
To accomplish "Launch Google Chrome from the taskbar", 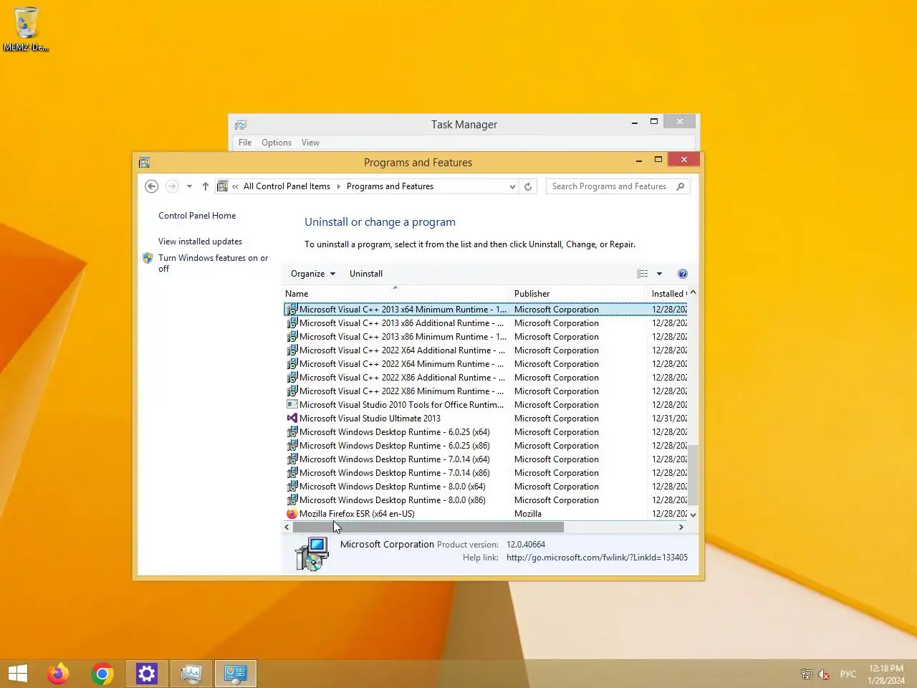I will click(x=102, y=674).
